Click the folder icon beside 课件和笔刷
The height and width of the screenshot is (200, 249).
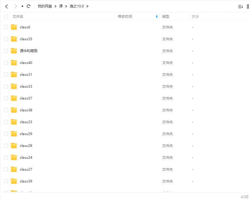pos(14,51)
